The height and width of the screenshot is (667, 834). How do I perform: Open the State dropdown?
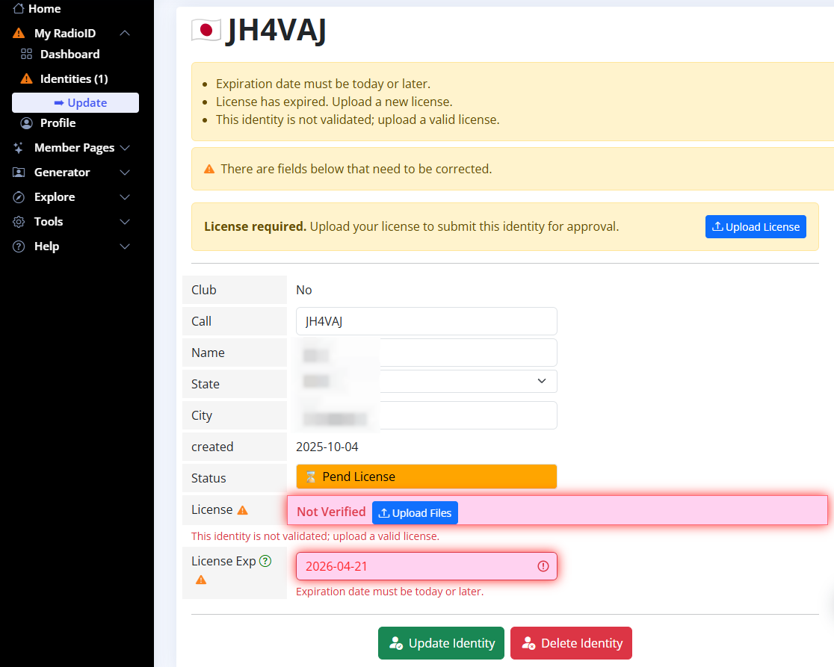[x=427, y=381]
